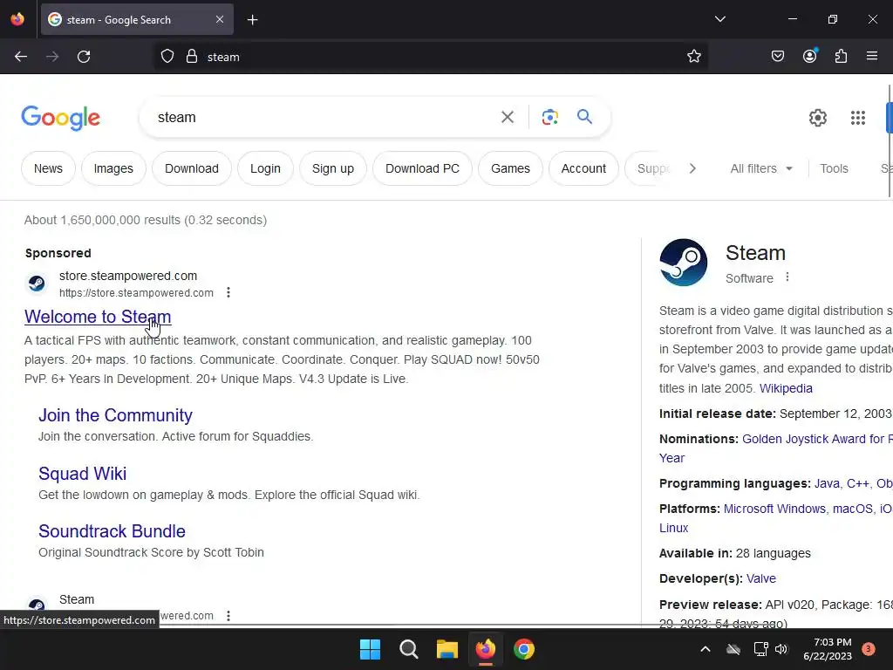This screenshot has width=893, height=670.
Task: Open the Linux platform link
Action: point(674,528)
